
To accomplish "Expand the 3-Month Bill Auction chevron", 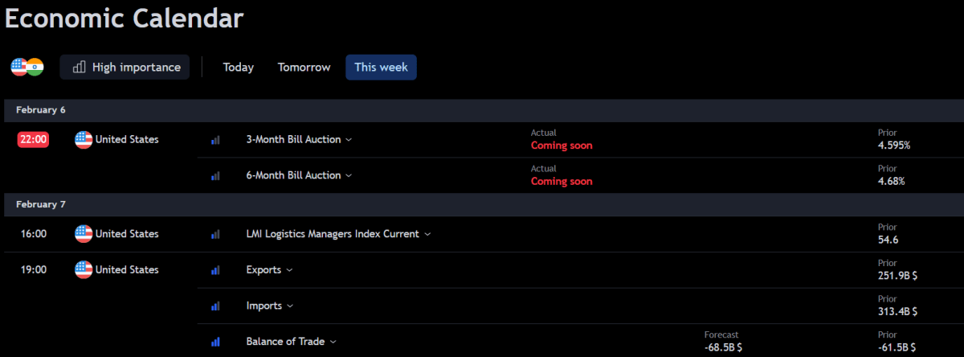I will pos(349,140).
